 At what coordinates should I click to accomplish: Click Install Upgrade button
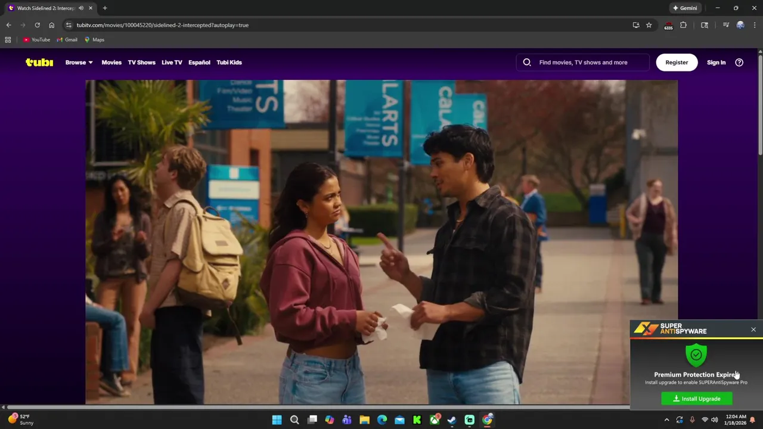[x=697, y=399]
